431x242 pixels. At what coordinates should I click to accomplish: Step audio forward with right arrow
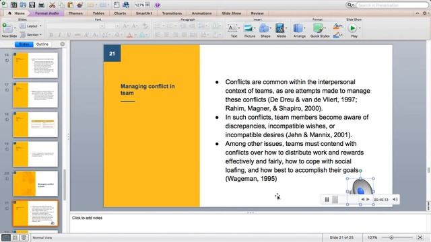[368, 200]
